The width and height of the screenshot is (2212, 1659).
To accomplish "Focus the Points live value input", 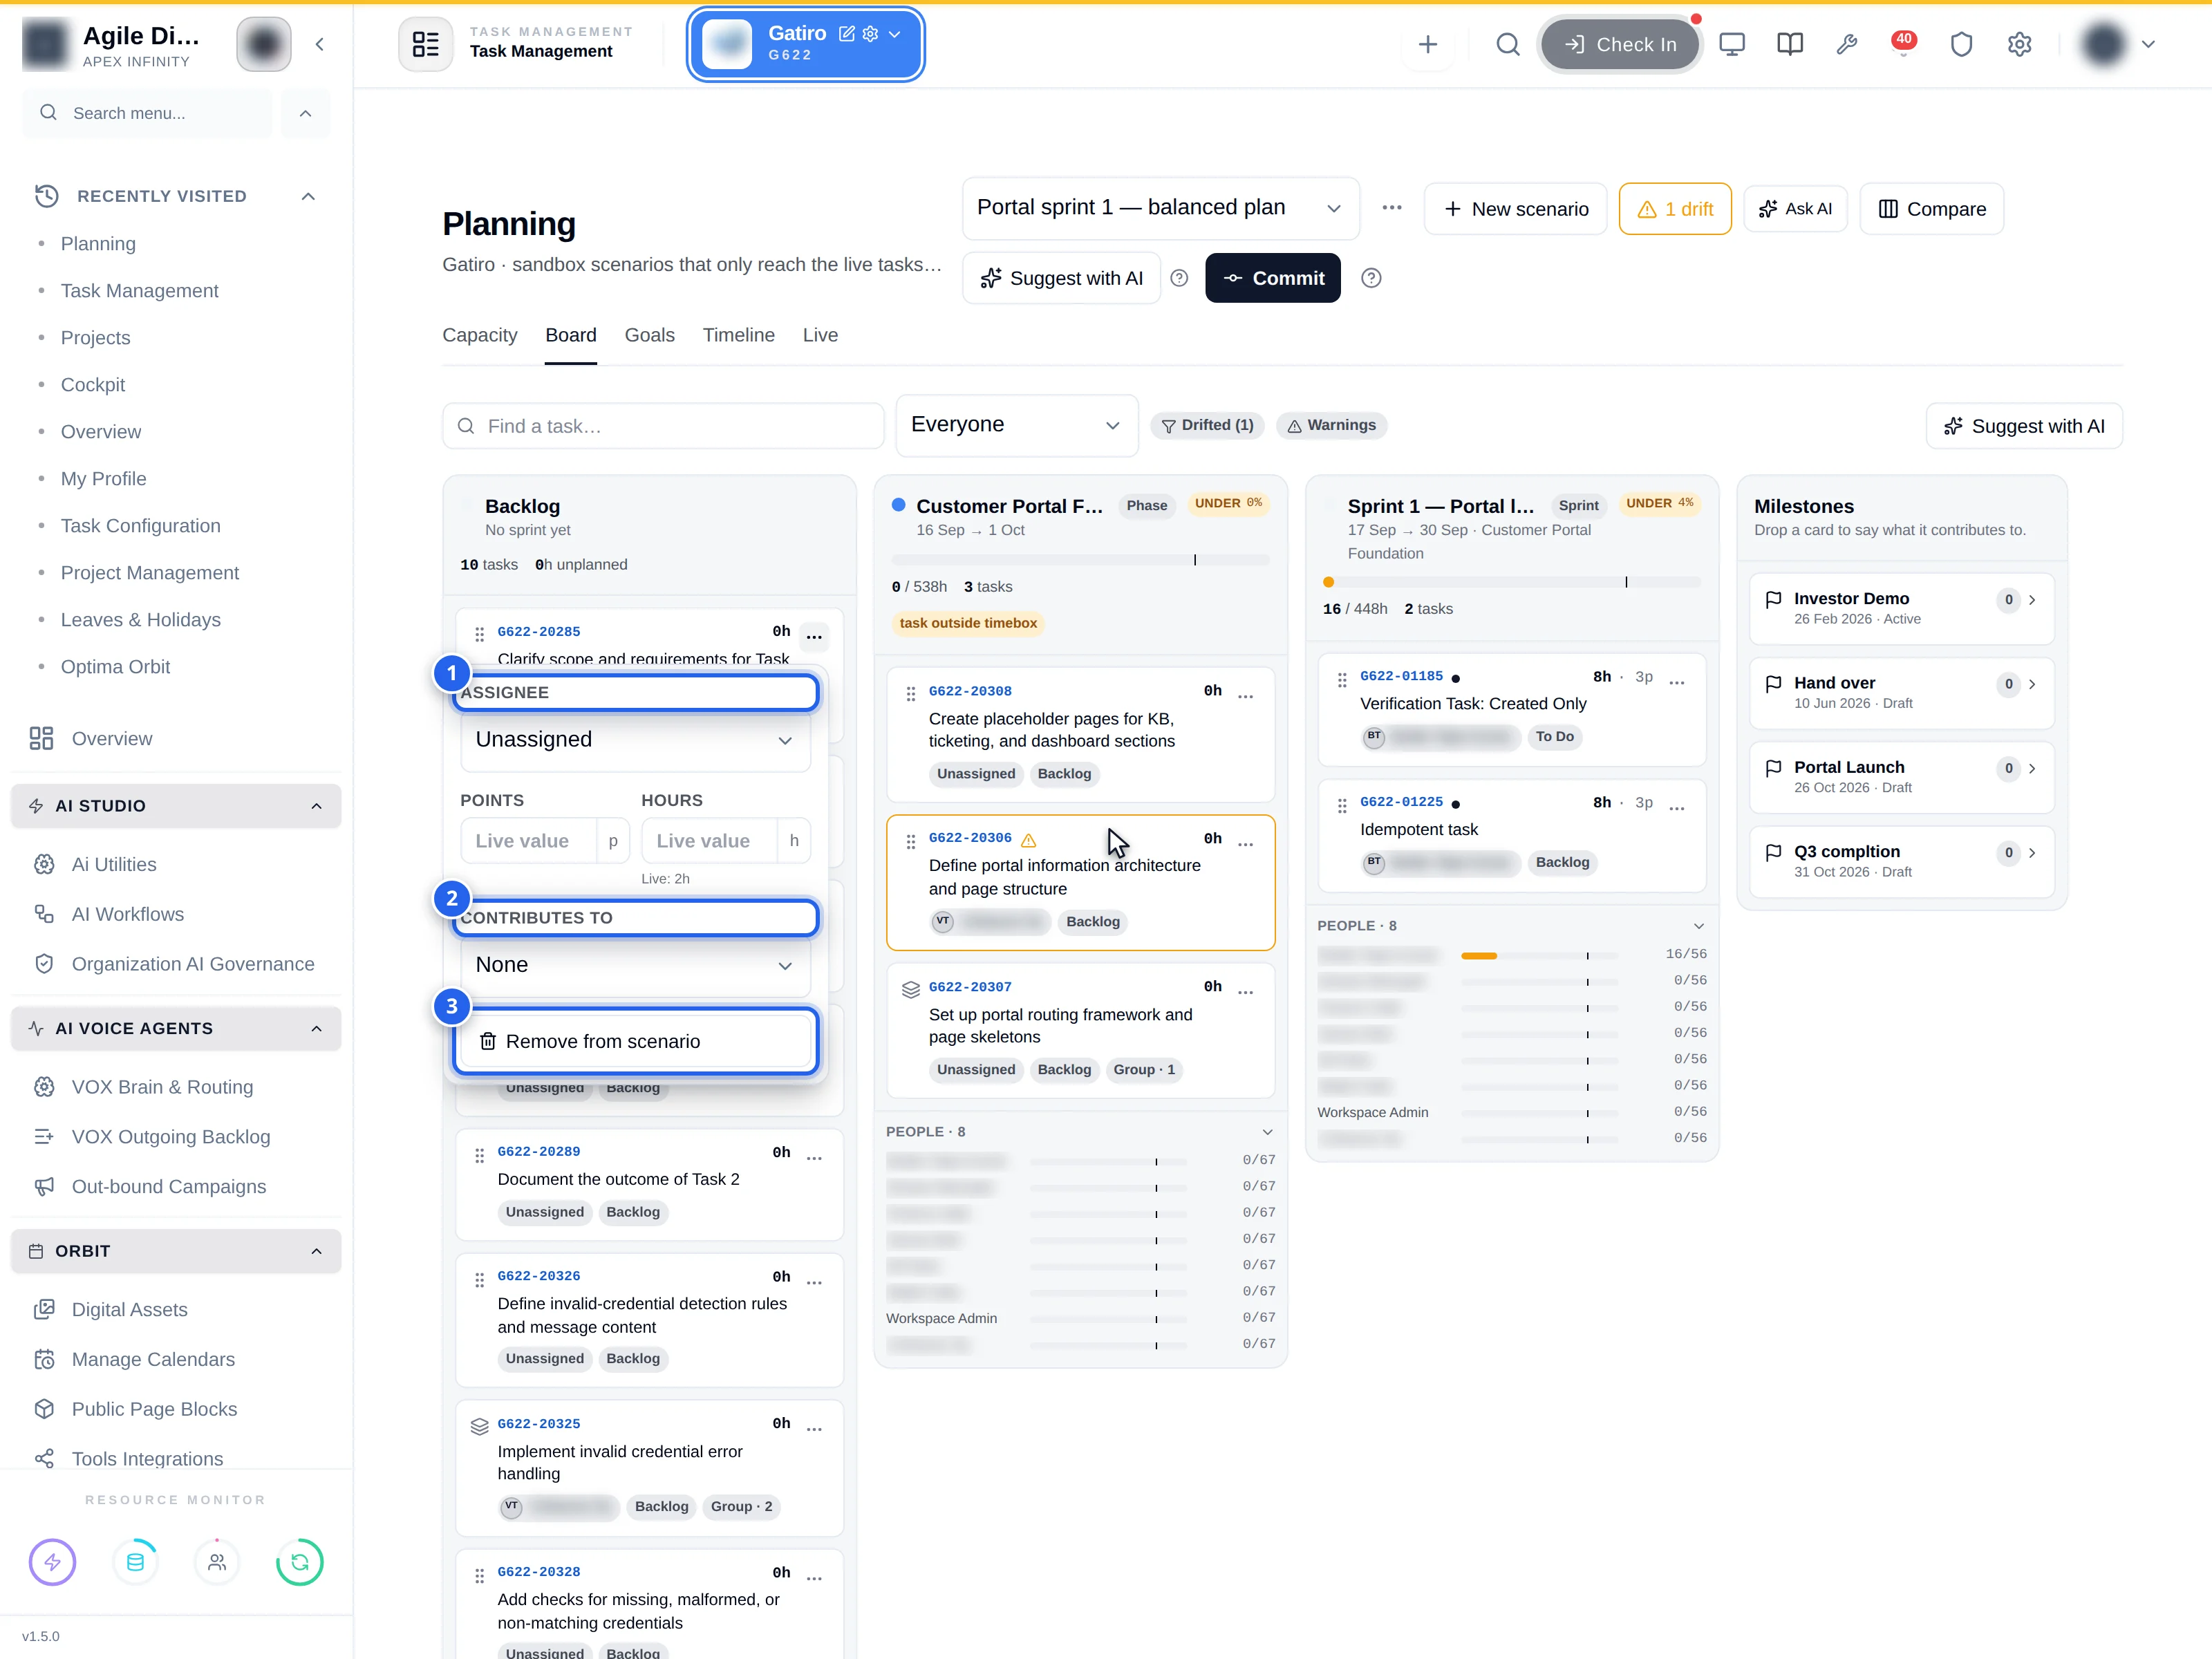I will click(x=529, y=841).
